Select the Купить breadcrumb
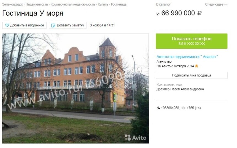 point(103,4)
